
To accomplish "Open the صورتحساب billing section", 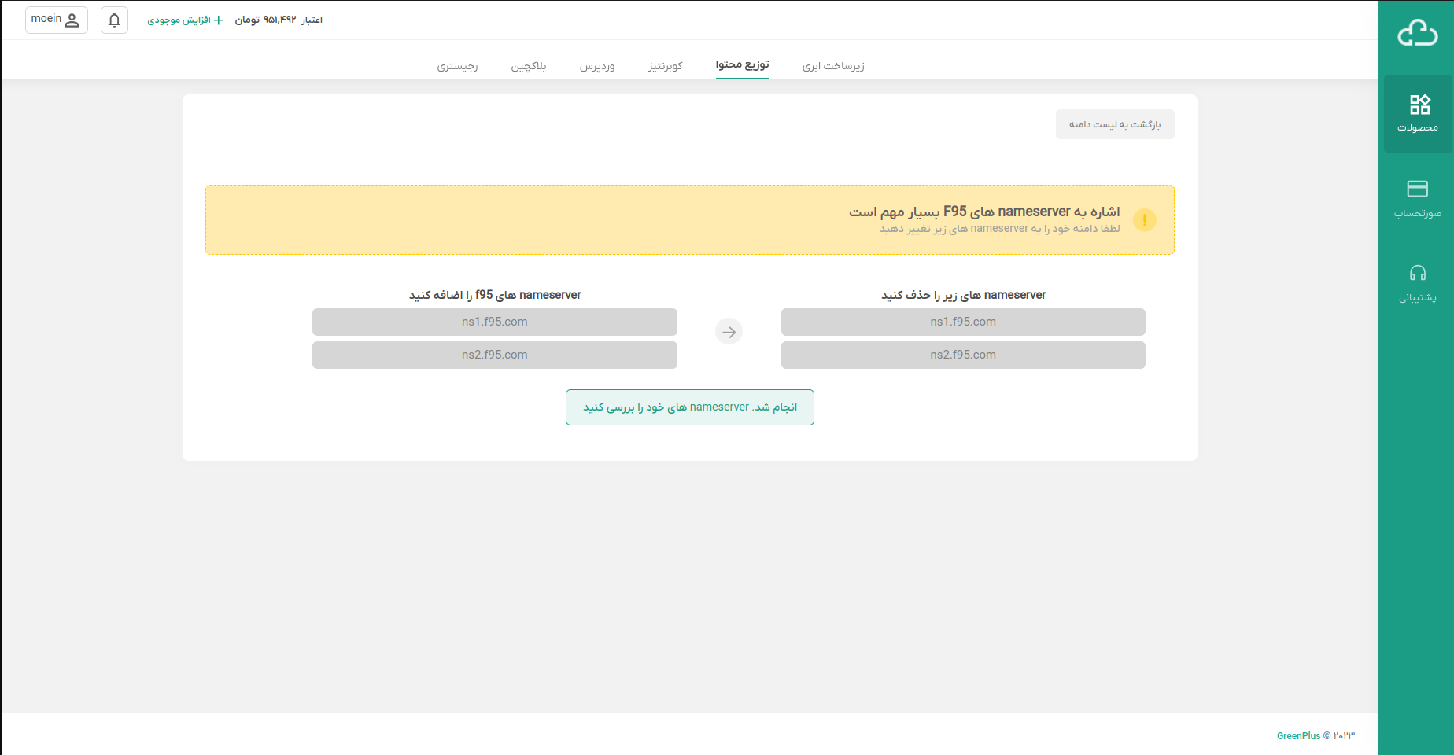I will [1418, 198].
